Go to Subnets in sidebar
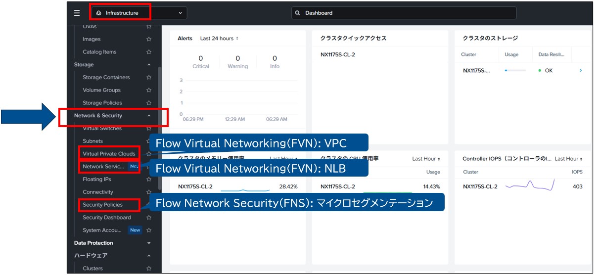The height and width of the screenshot is (275, 599). [x=93, y=141]
